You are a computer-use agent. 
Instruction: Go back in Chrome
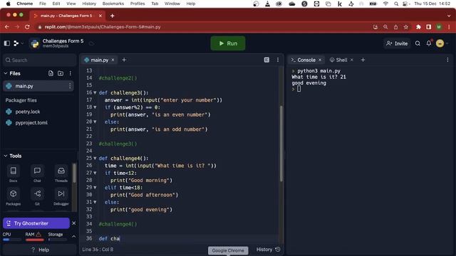[x=7, y=27]
